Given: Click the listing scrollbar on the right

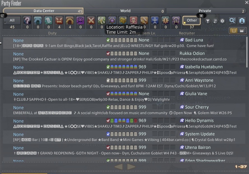Looking at the screenshot, I should (246, 52).
